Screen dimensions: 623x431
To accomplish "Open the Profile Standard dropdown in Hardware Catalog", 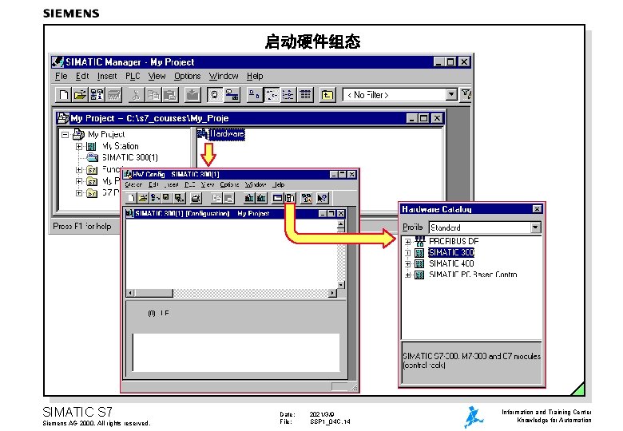I will pyautogui.click(x=536, y=227).
